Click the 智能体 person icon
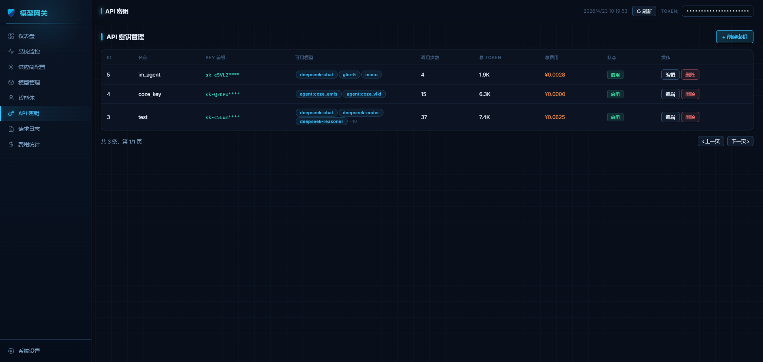This screenshot has width=763, height=362. click(x=11, y=98)
